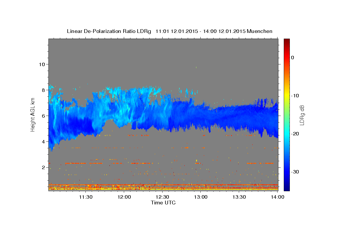Click the '13:00' time axis label
The width and height of the screenshot is (344, 229).
pyautogui.click(x=201, y=197)
